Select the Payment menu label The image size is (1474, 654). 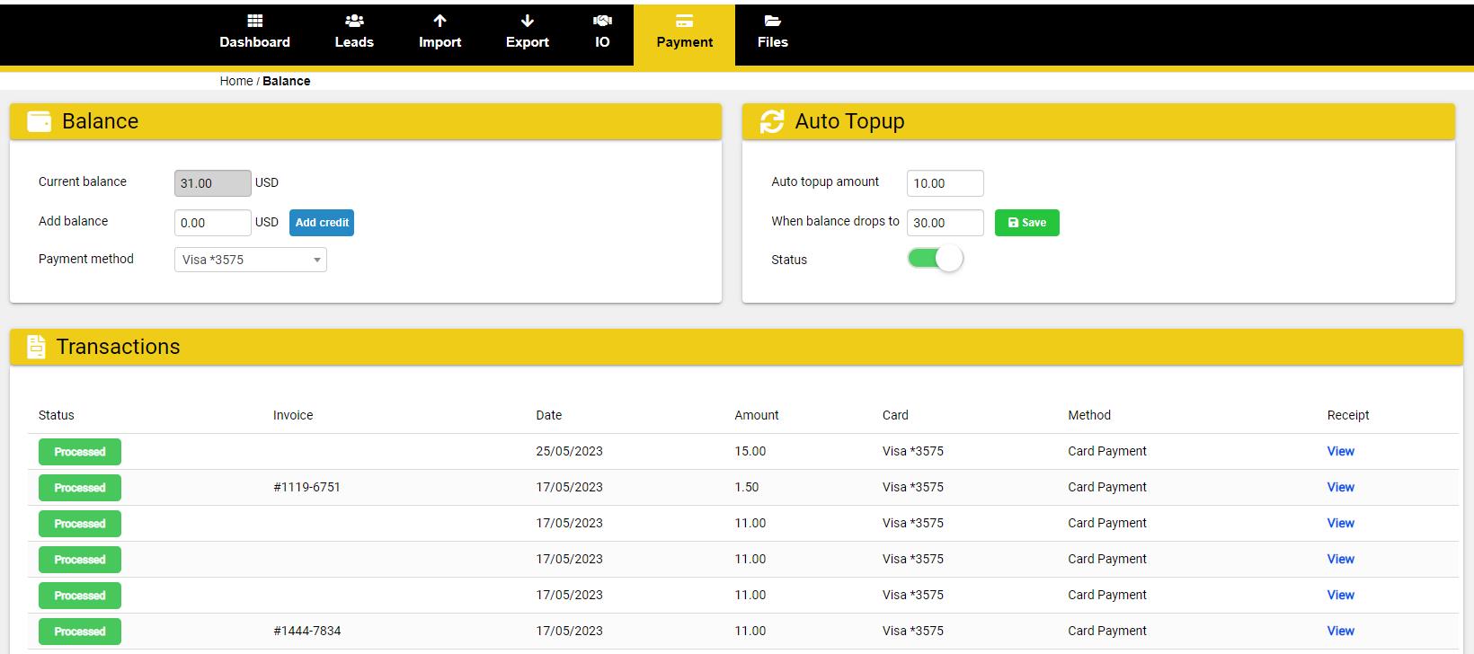click(x=684, y=42)
